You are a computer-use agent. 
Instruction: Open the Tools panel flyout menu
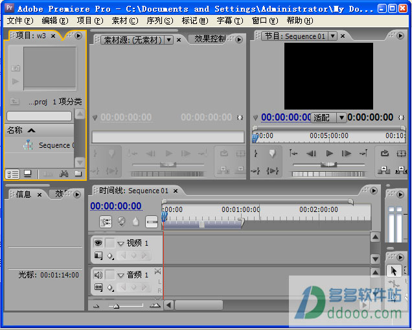click(x=400, y=257)
